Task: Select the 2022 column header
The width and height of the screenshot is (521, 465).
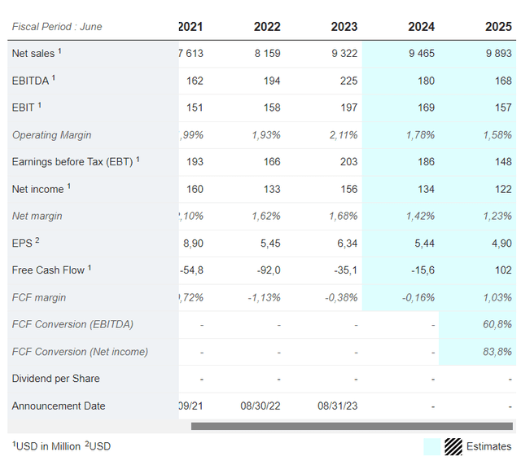Action: coord(267,27)
